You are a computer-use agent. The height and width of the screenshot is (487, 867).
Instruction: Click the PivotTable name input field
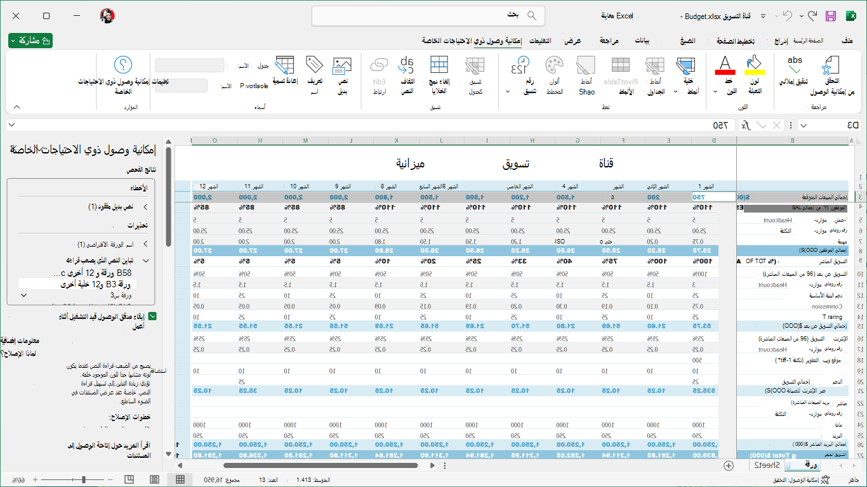tap(182, 86)
